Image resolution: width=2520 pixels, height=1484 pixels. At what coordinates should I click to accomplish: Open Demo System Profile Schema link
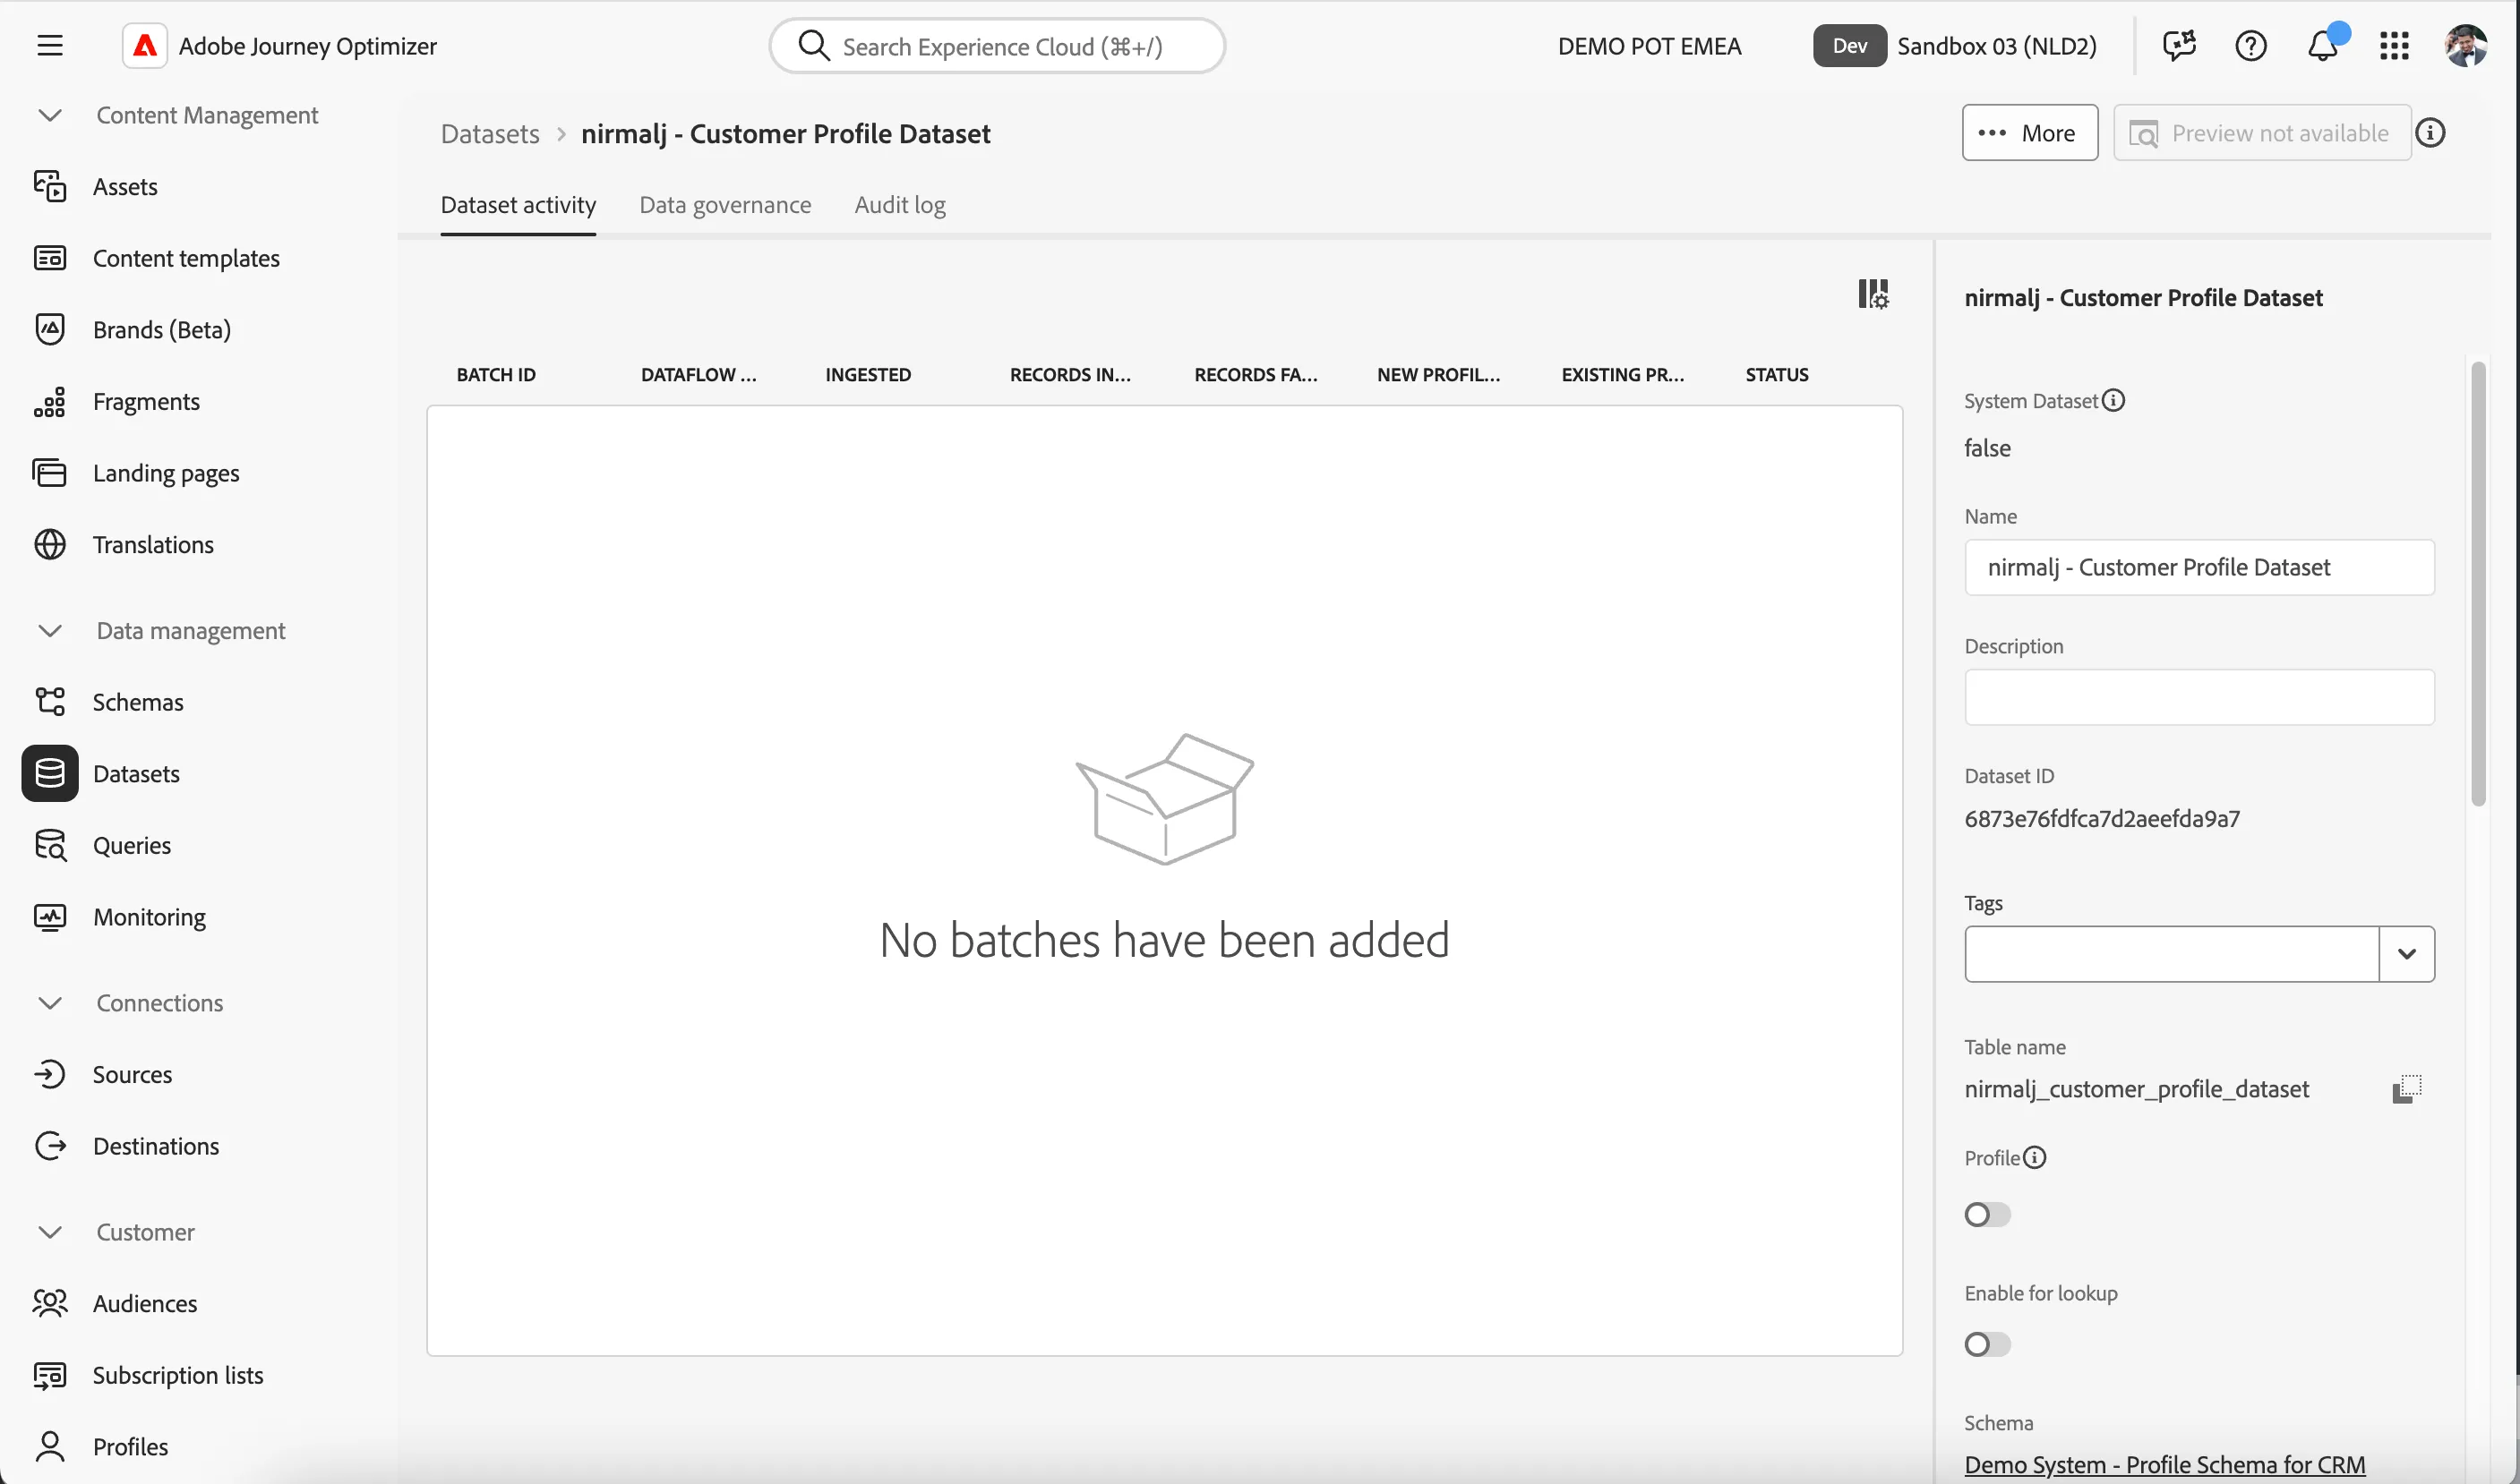tap(2164, 1465)
